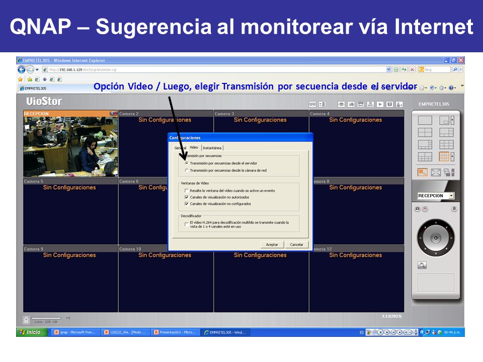Image resolution: width=483 pixels, height=362 pixels.
Task: Open the IE Favorites star
Action: [x=20, y=79]
